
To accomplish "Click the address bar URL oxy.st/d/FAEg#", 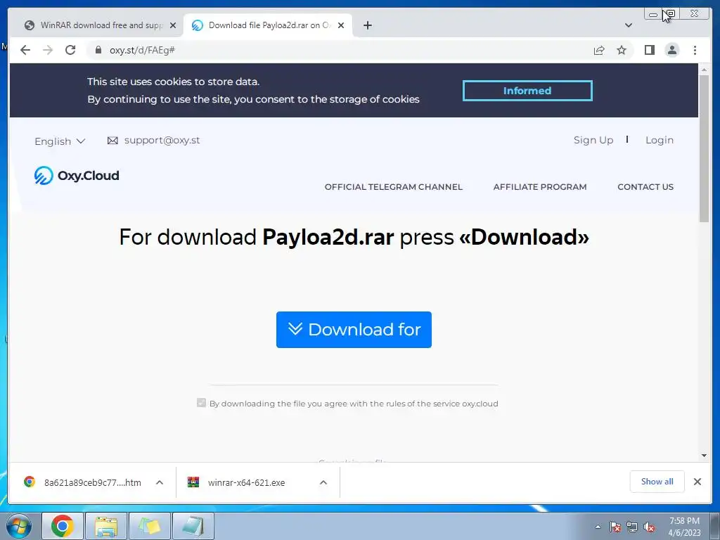I will click(x=142, y=50).
